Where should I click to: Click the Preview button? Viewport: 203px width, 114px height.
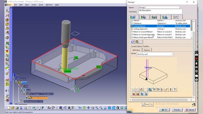[x=177, y=110]
